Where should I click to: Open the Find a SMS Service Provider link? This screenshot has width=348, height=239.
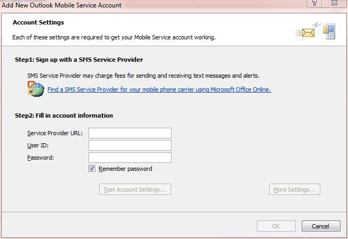click(x=159, y=89)
